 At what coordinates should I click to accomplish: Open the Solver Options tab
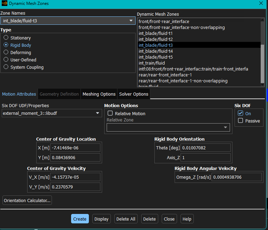(x=133, y=94)
